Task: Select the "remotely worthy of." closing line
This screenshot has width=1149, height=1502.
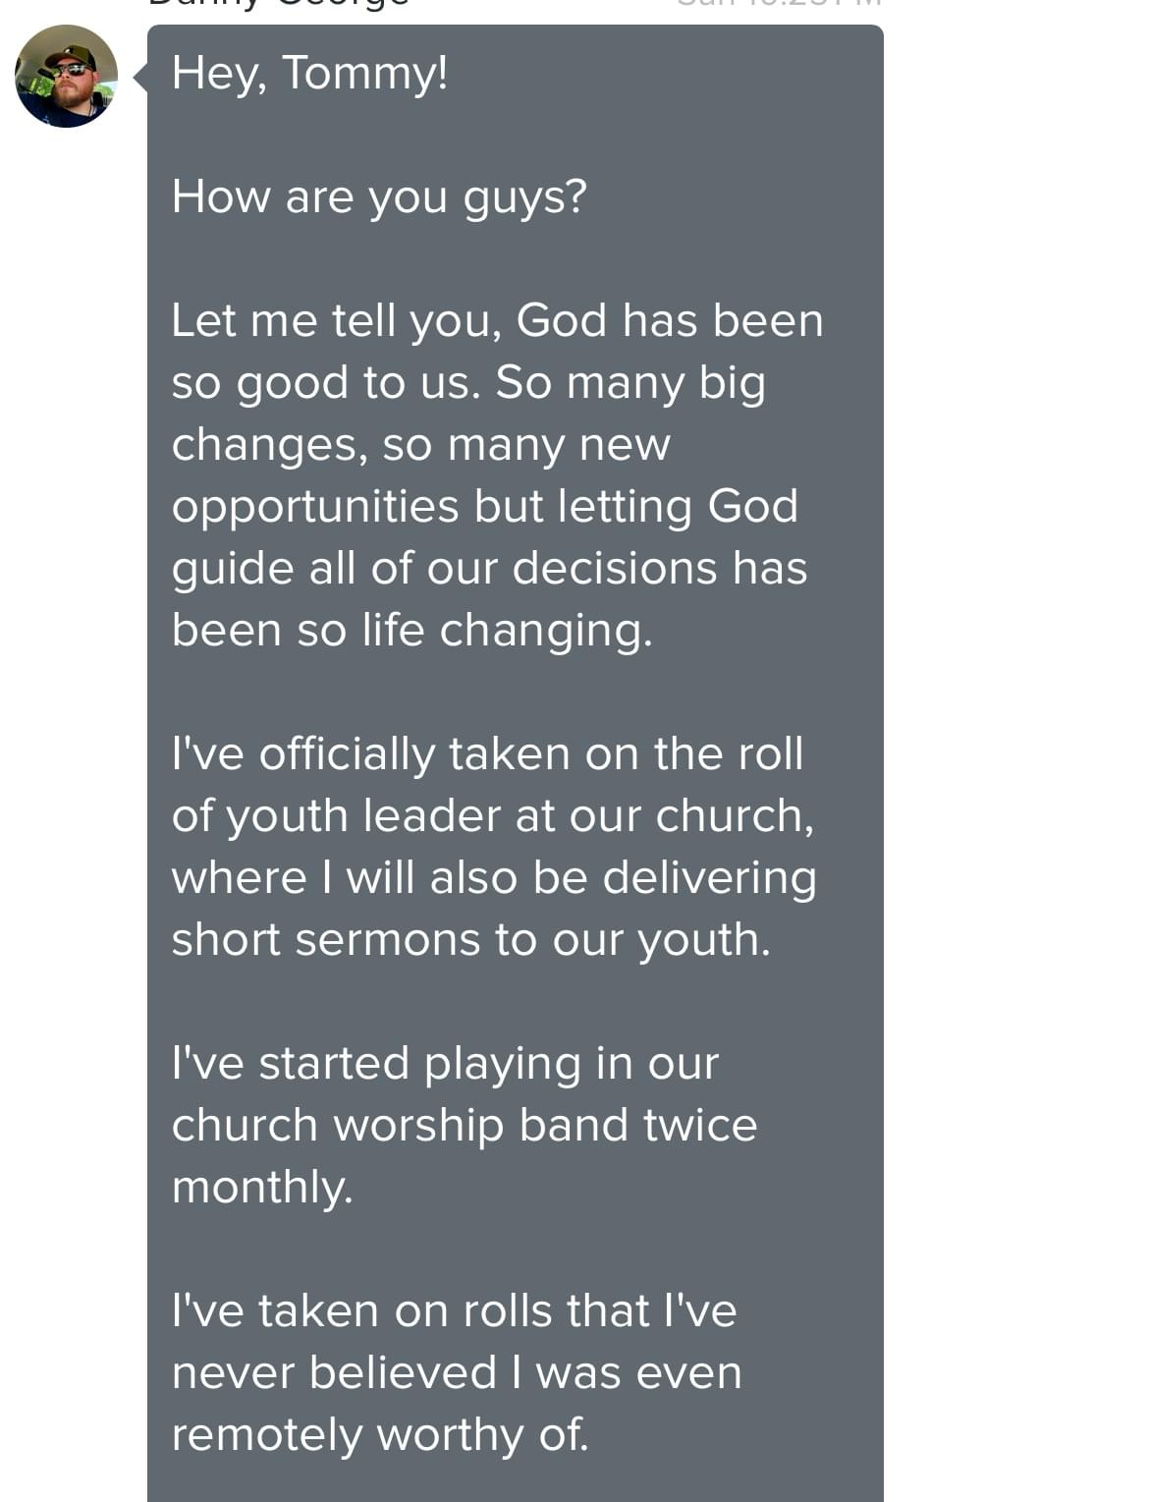Action: pos(379,1435)
